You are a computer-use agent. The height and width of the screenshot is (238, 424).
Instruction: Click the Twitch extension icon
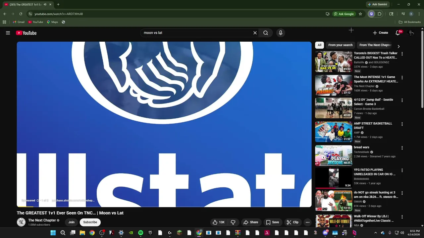coord(371,14)
